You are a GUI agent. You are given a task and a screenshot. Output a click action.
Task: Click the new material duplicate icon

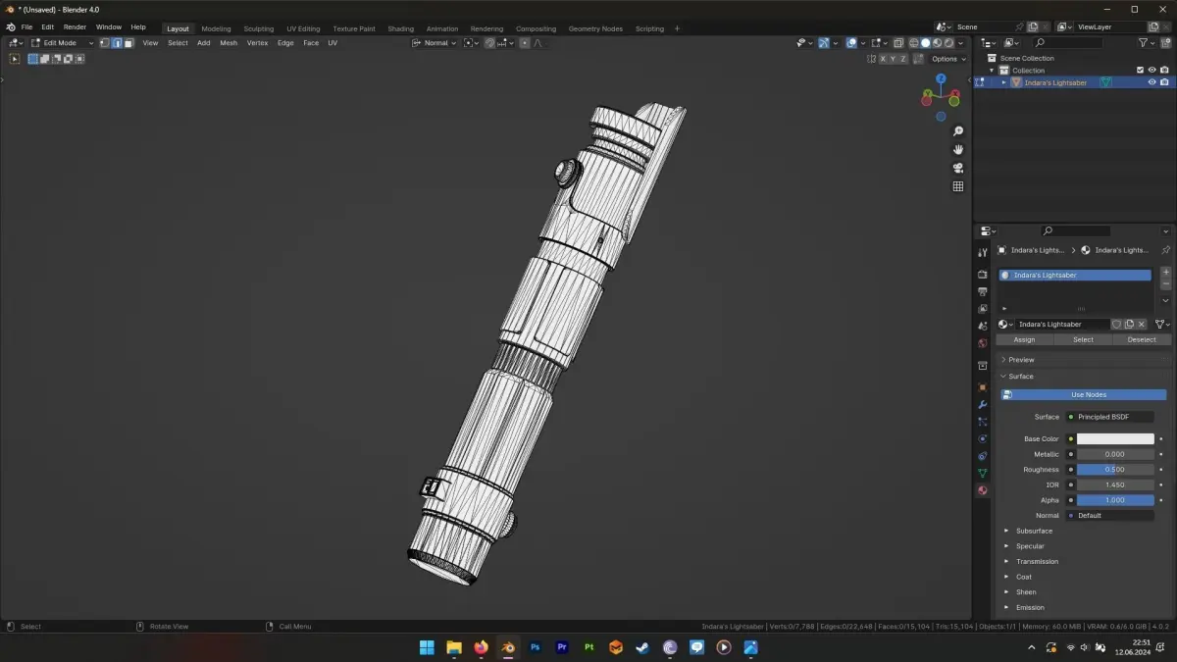1129,325
